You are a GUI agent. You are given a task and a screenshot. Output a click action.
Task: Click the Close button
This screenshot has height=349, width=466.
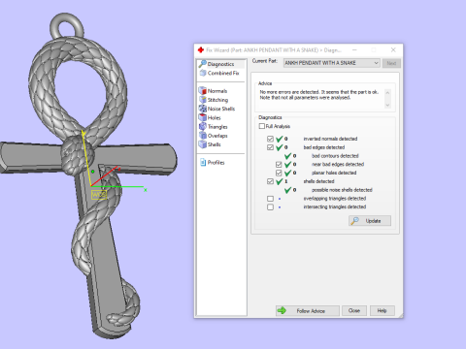[354, 310]
